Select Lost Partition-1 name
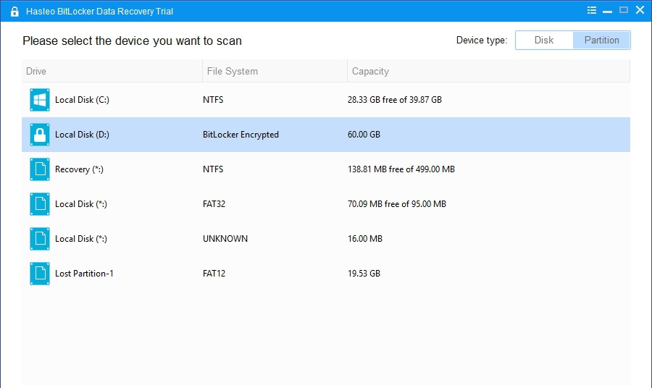The width and height of the screenshot is (652, 388). pos(85,274)
